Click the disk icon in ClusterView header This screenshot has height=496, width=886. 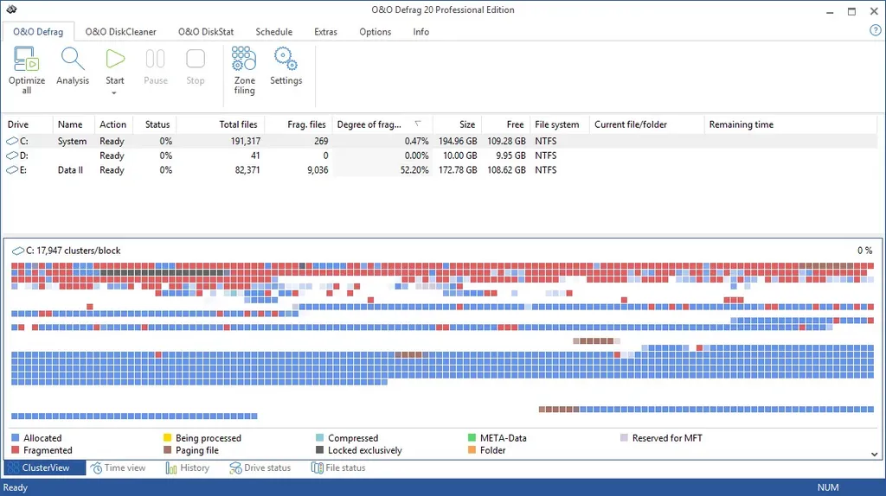[x=18, y=251]
